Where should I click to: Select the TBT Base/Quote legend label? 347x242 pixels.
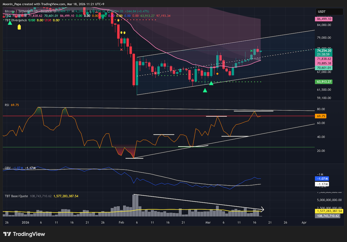click(x=16, y=196)
